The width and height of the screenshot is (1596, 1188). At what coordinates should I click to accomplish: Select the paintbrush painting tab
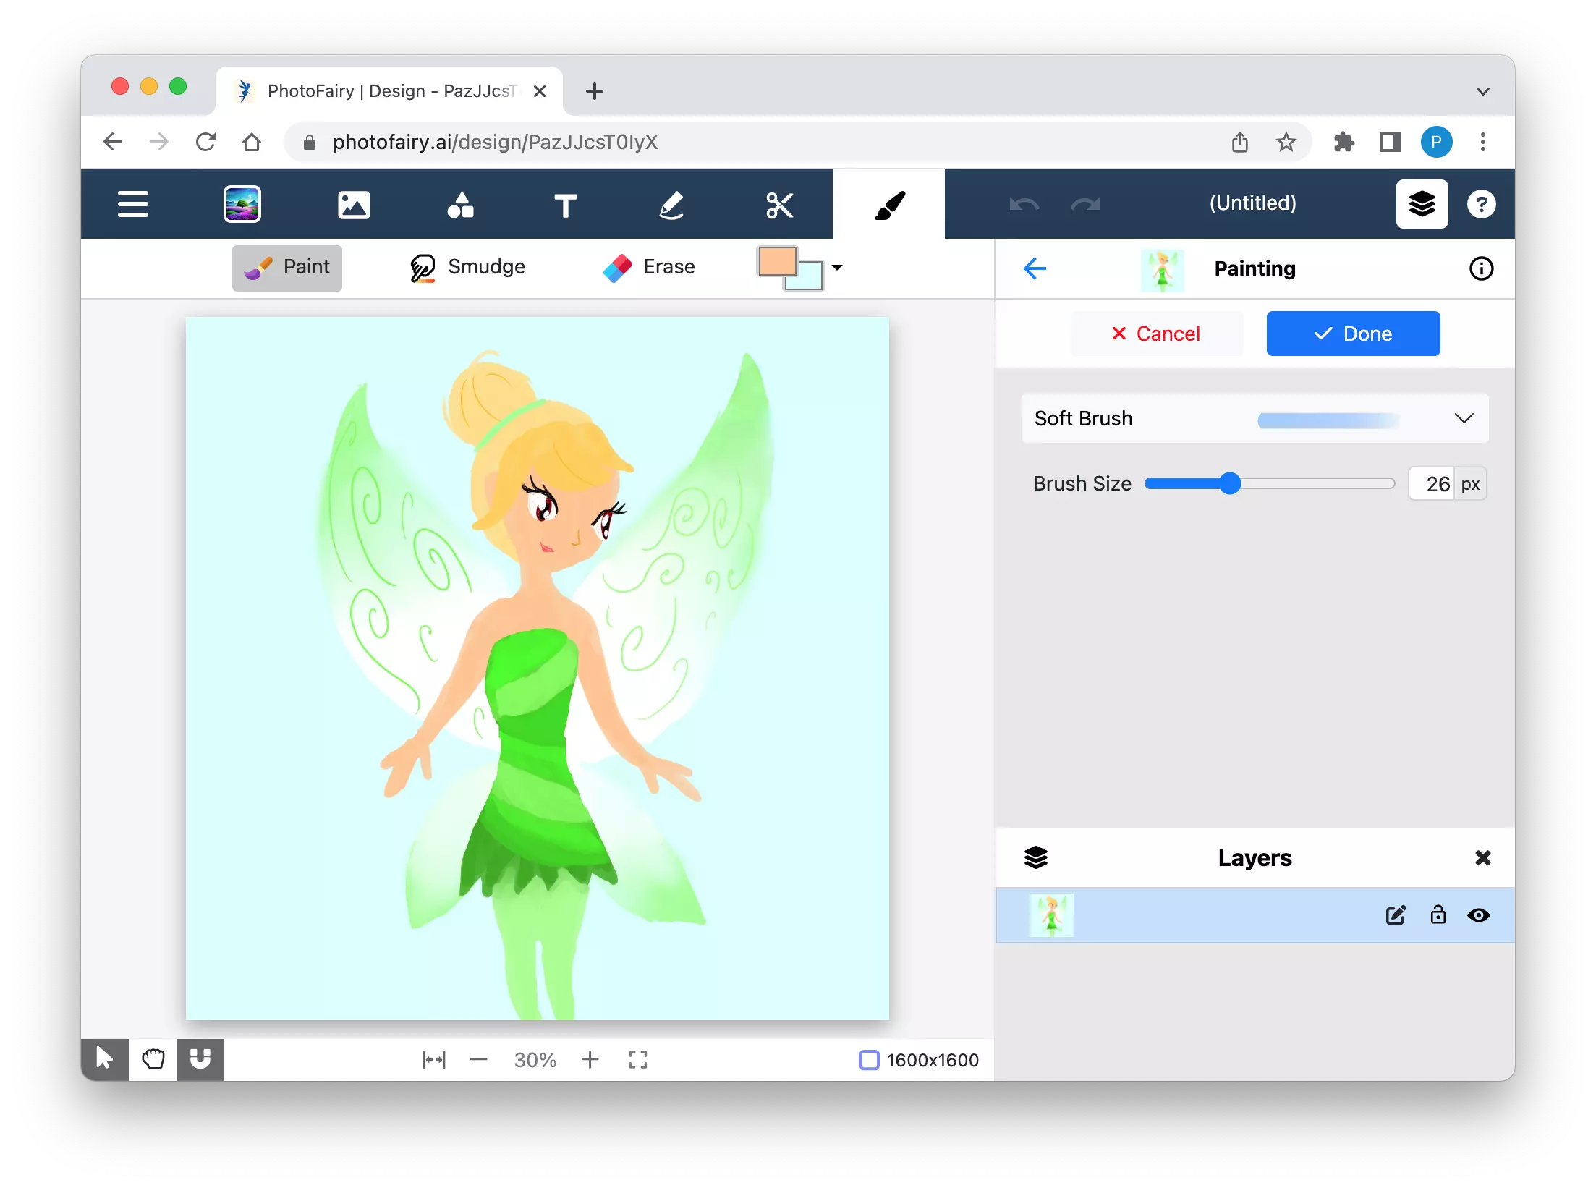889,205
